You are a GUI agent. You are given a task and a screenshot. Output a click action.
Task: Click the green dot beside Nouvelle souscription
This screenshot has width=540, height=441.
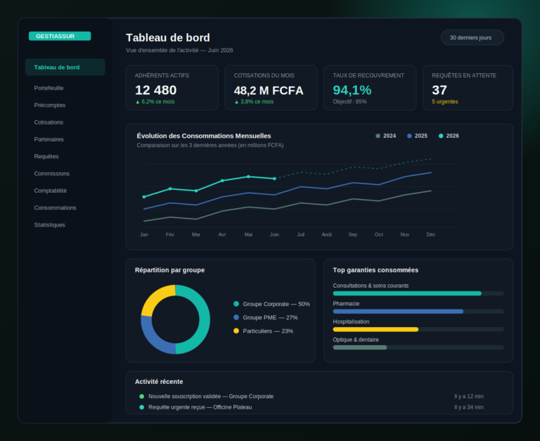coord(141,397)
